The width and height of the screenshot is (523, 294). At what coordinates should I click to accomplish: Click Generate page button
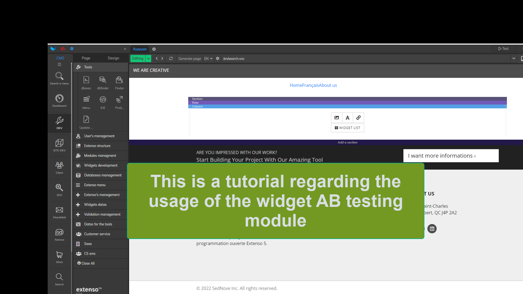tap(190, 59)
